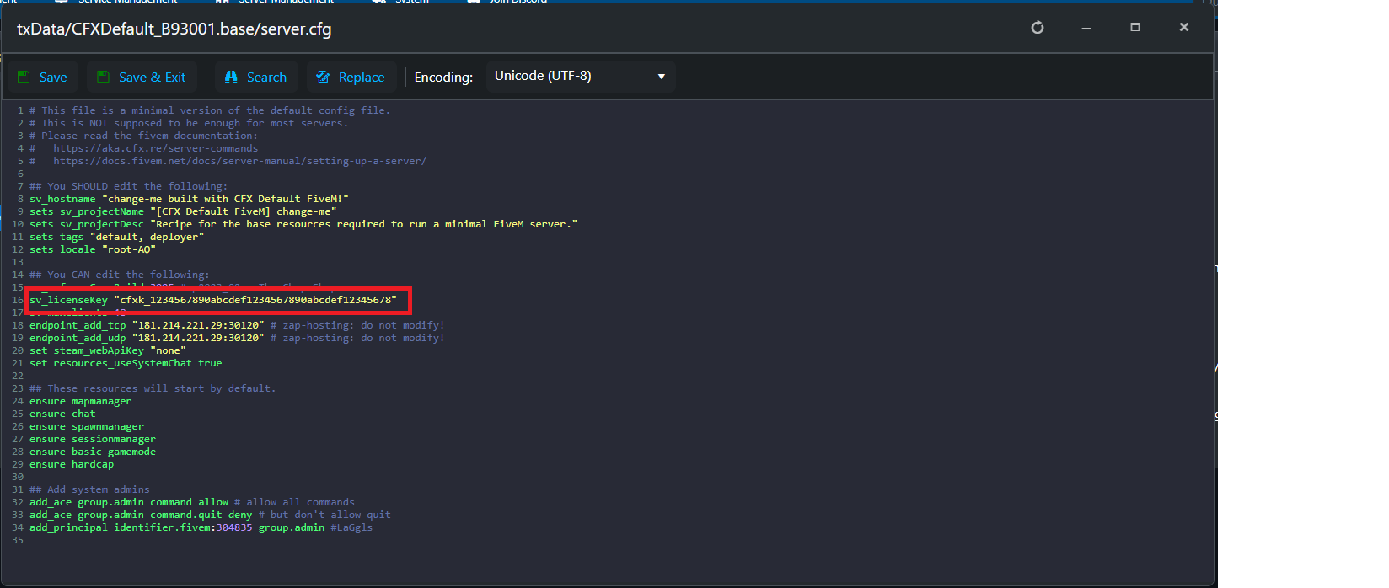Screen dimensions: 1389x588
Task: Click the set resources_useSystemChat true line
Action: [126, 363]
